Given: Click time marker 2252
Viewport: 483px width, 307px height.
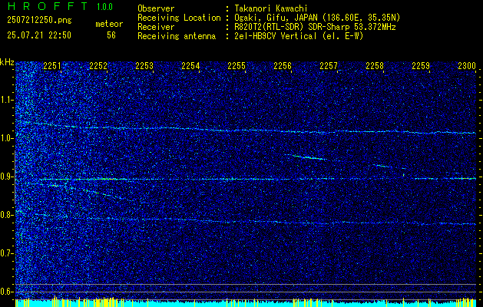Looking at the screenshot, I should pos(98,66).
